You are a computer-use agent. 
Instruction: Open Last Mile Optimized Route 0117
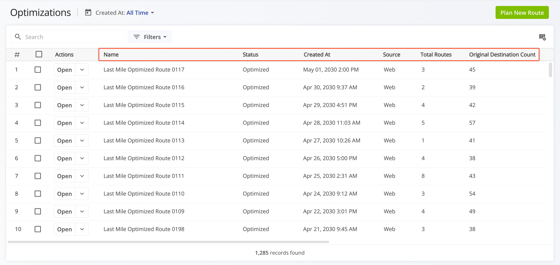pyautogui.click(x=65, y=70)
